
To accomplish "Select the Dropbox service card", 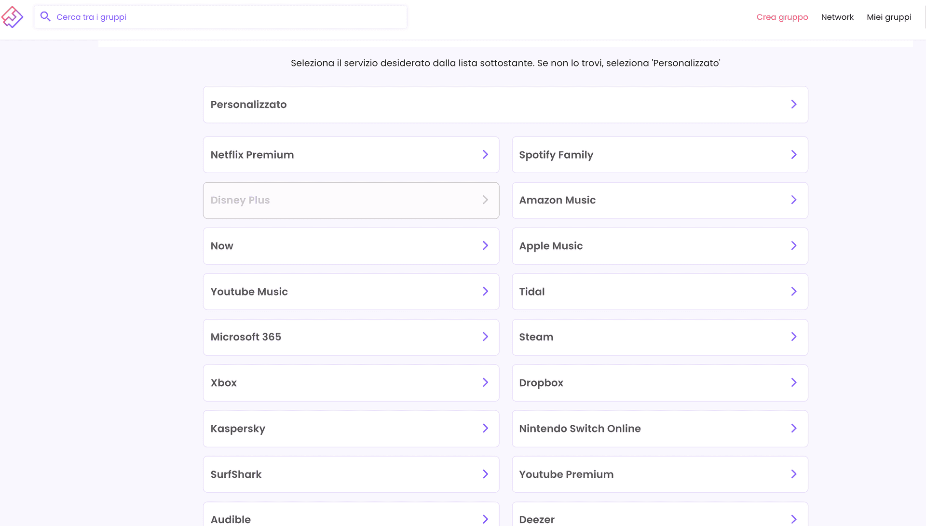I will [660, 383].
